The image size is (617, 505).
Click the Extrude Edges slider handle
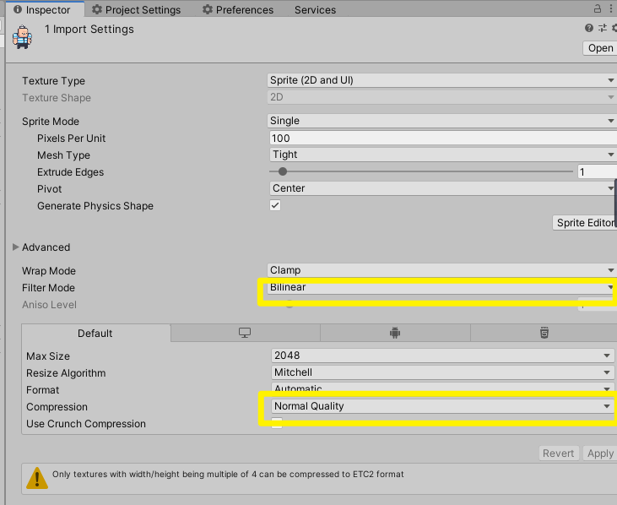[x=283, y=171]
